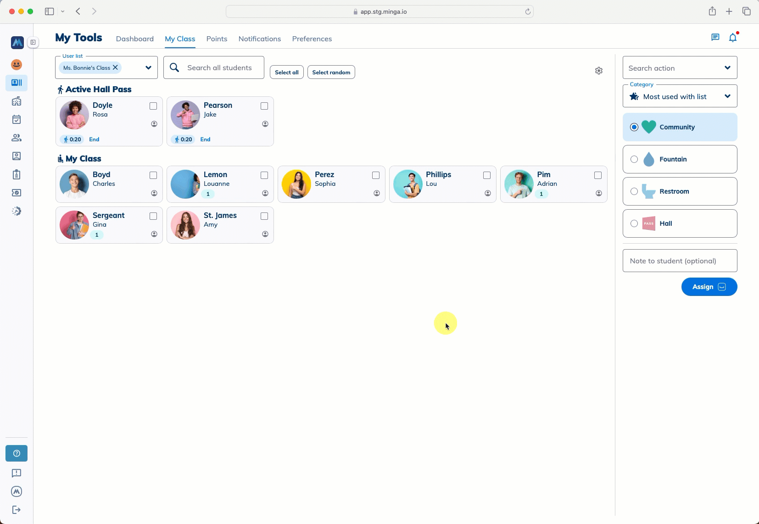Expand the User list dropdown
Screen dimensions: 759x524
coord(148,68)
